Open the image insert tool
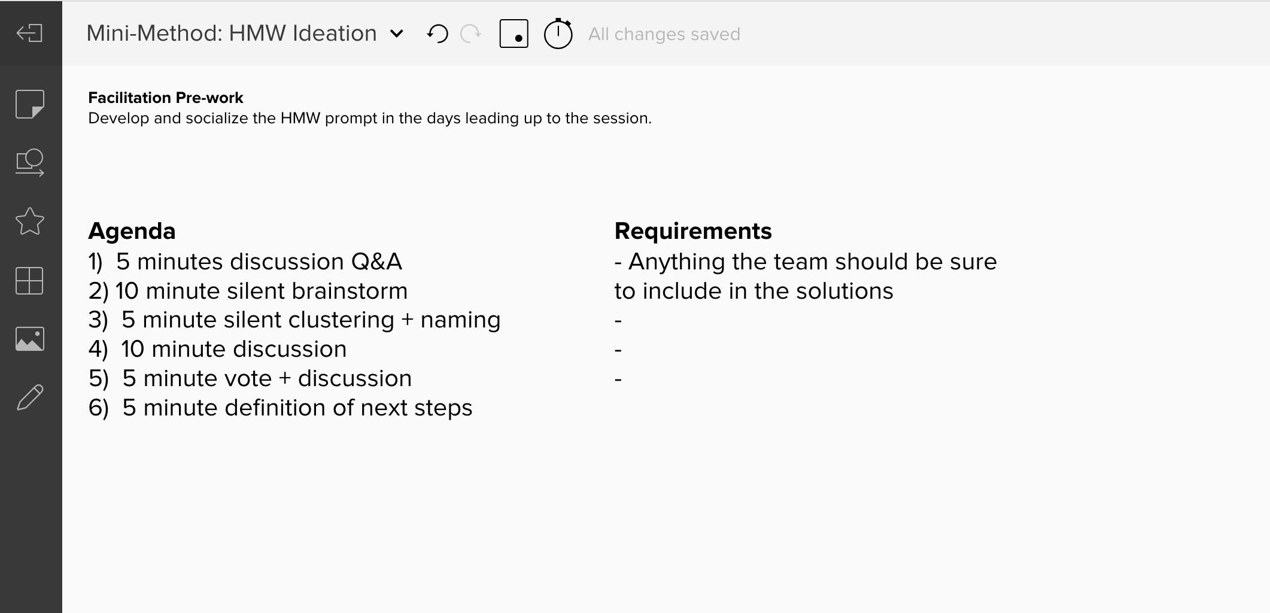The image size is (1270, 613). 30,339
